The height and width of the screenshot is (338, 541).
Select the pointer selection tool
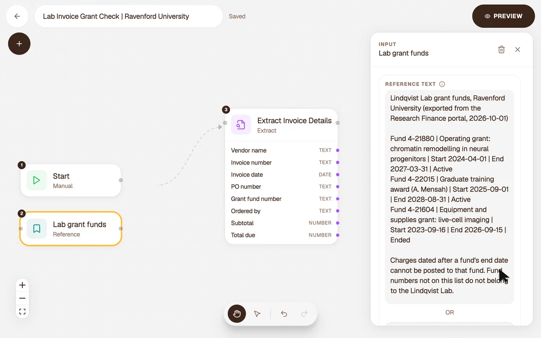coord(257,314)
